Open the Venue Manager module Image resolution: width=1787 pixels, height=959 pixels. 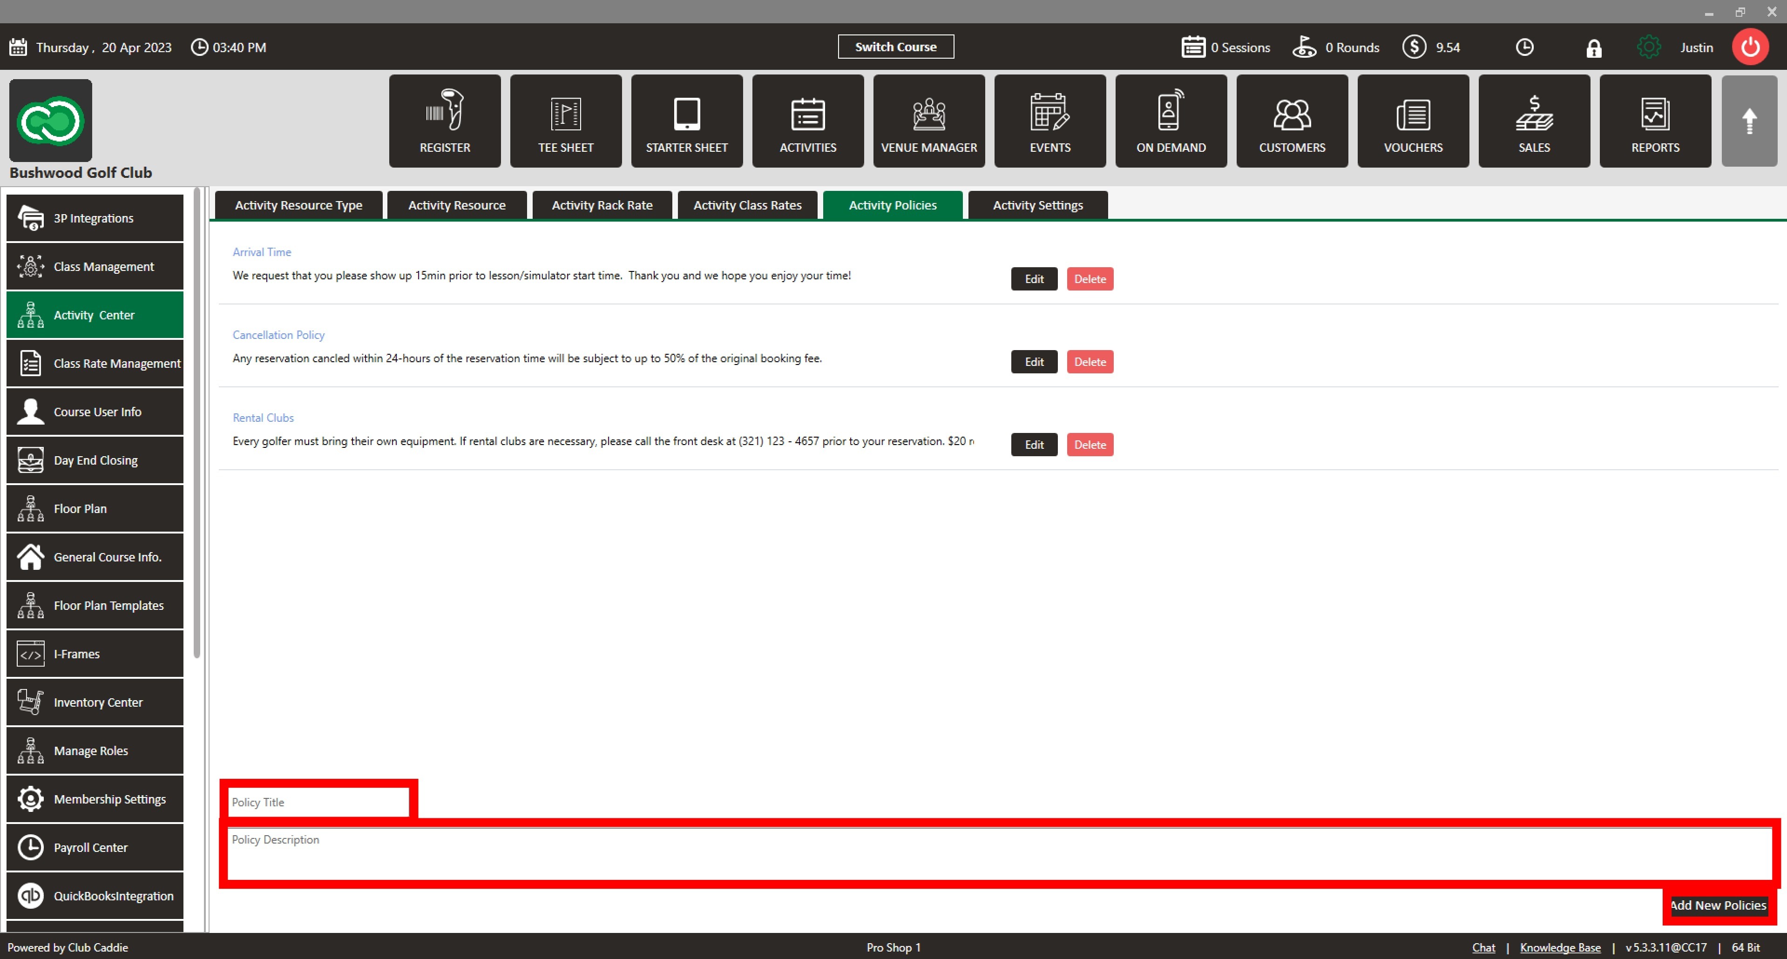pyautogui.click(x=929, y=121)
